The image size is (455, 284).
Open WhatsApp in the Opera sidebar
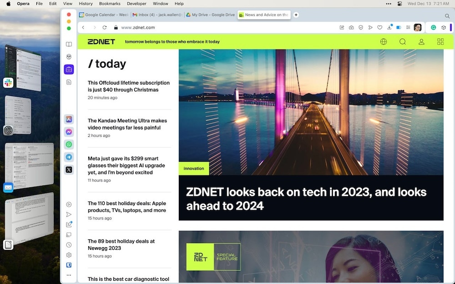[x=69, y=144]
